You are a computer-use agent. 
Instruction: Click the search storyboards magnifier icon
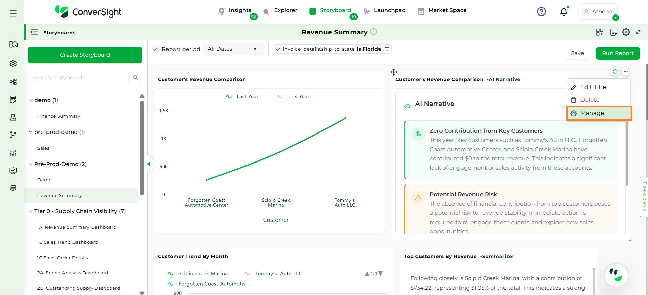pos(135,78)
